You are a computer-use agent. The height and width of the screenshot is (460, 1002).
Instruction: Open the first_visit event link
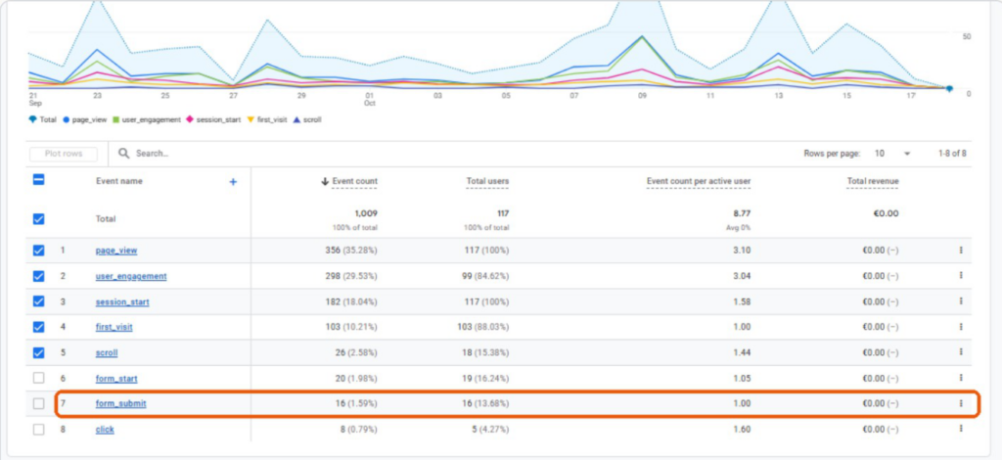(114, 327)
